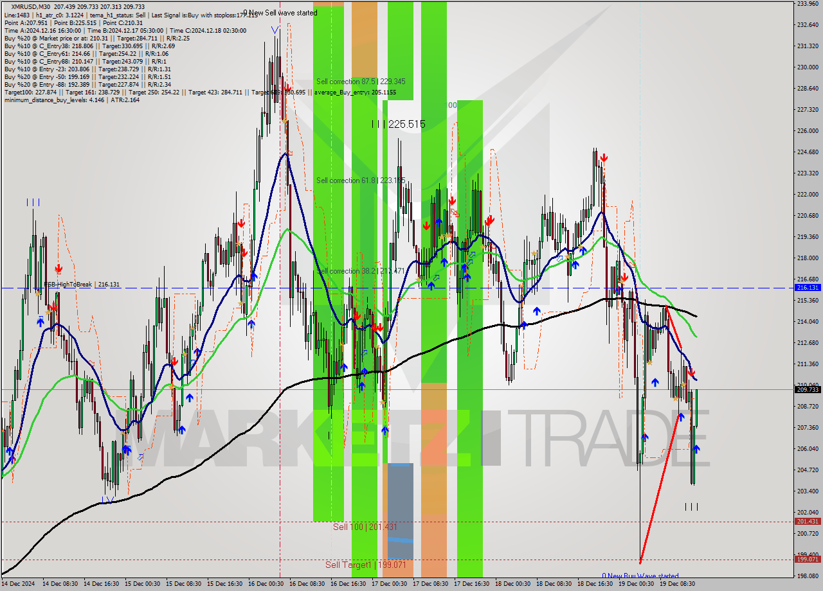Click the 233.960 price axis label
823x591 pixels.
808,4
